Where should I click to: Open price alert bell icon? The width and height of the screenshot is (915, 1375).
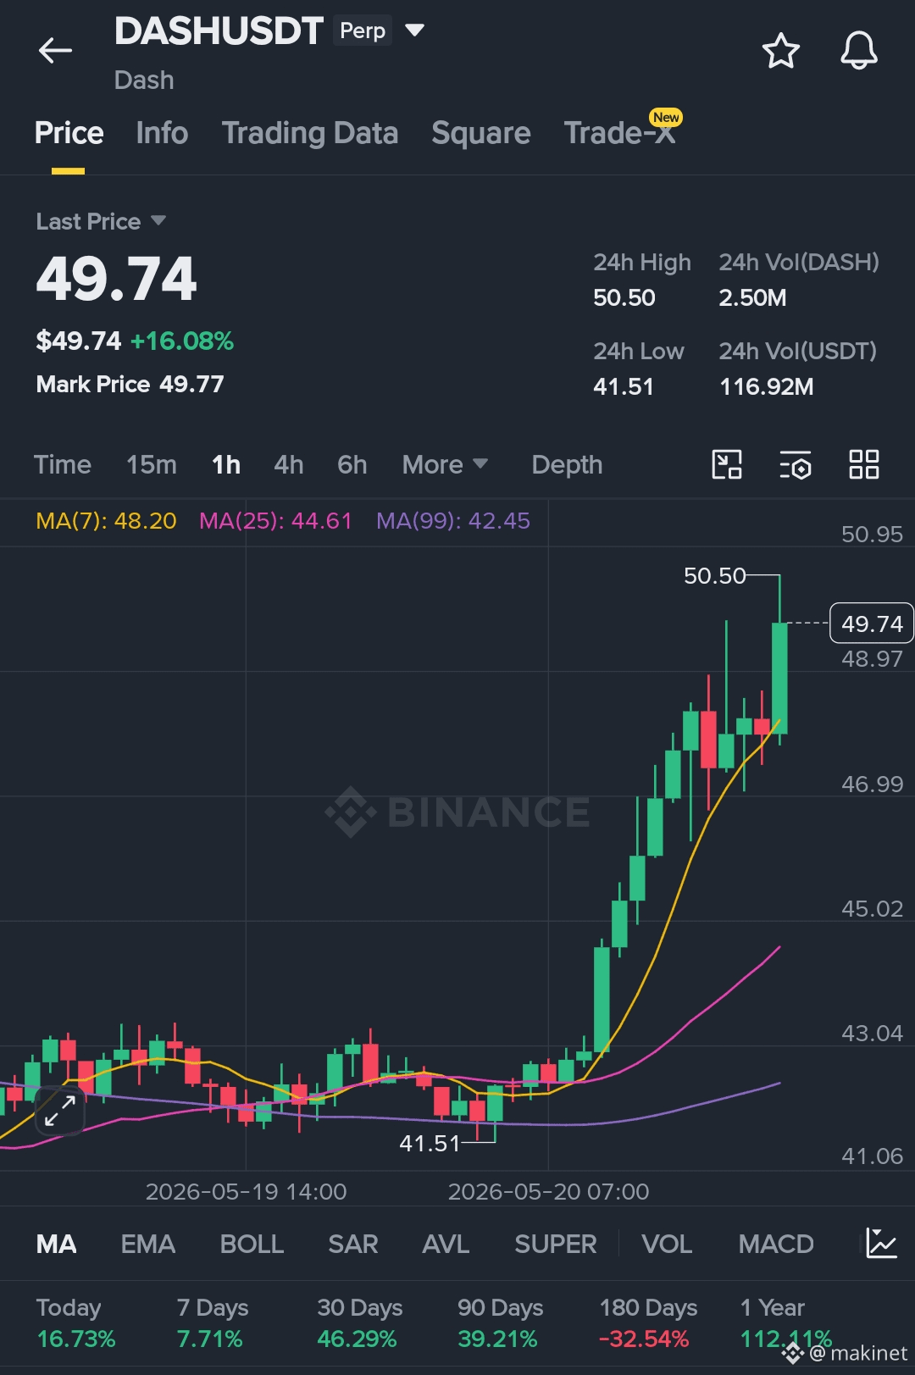pyautogui.click(x=858, y=51)
